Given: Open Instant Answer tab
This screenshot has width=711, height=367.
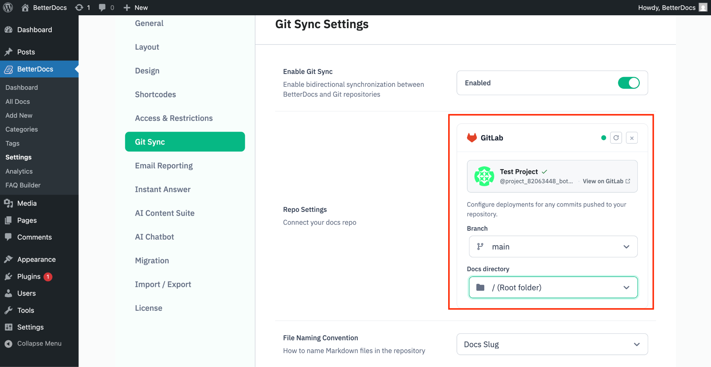Looking at the screenshot, I should click(162, 189).
